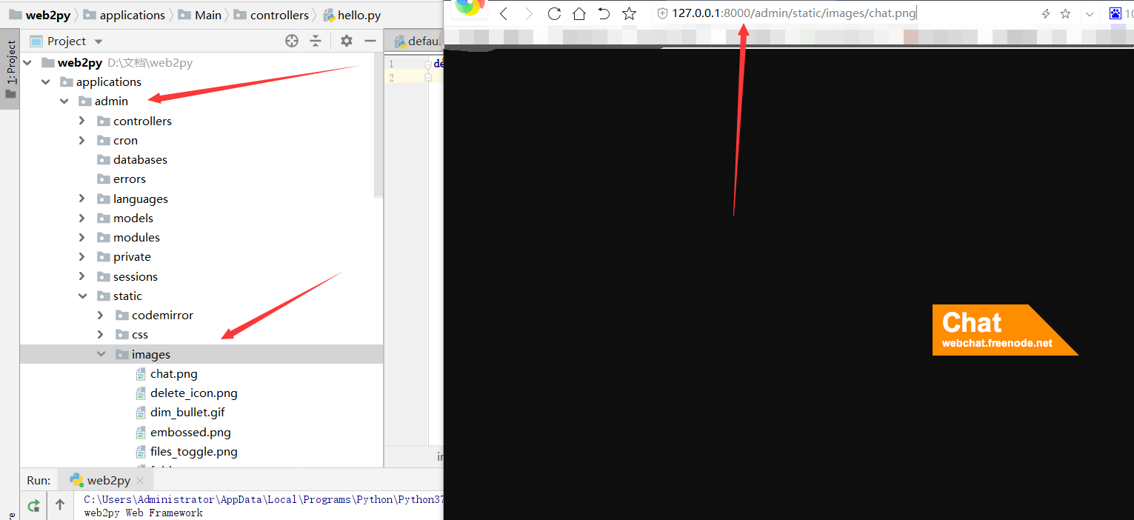
Task: Bookmark page with star icon beside undo
Action: pos(629,13)
